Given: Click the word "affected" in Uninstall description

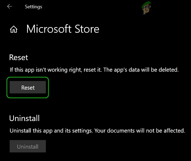Looking at the screenshot, I should pyautogui.click(x=174, y=131).
